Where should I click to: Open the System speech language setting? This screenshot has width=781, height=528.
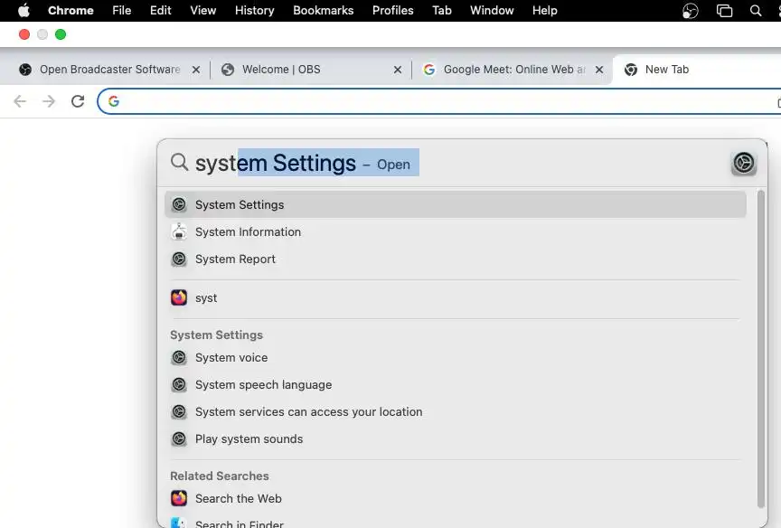pyautogui.click(x=456, y=384)
